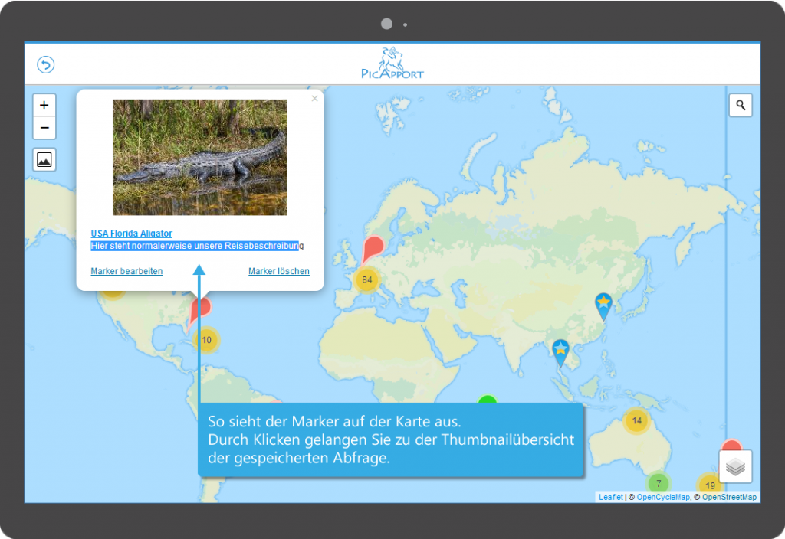Click the green cluster marker labeled 7
The image size is (785, 539).
tap(658, 484)
